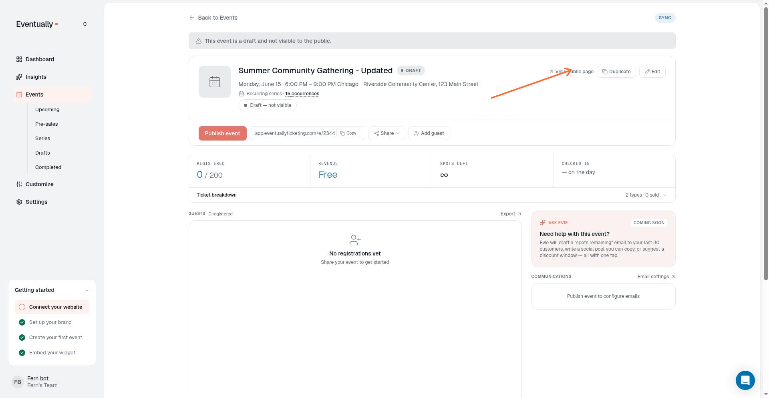Click Riverside Community Center address text
Viewport: 769px width, 398px height.
click(x=421, y=84)
